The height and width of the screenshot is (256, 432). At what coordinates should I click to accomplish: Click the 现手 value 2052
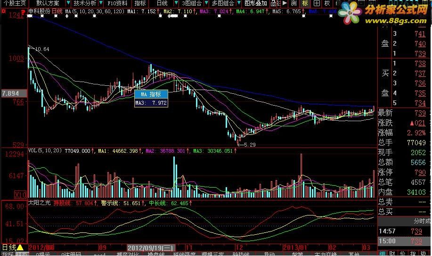[x=418, y=153]
